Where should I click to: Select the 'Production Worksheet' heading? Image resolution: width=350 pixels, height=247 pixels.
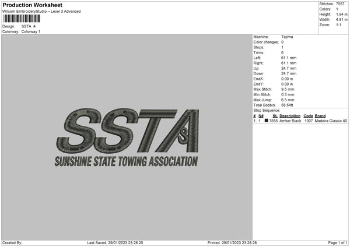tap(32, 5)
